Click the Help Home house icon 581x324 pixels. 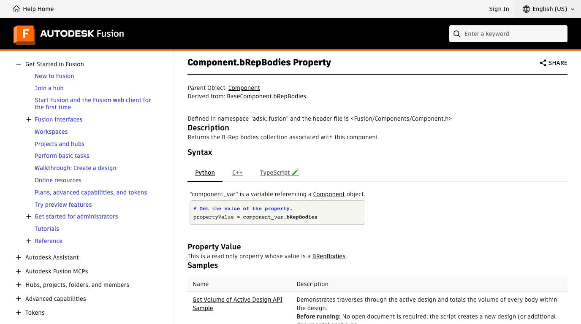click(16, 9)
